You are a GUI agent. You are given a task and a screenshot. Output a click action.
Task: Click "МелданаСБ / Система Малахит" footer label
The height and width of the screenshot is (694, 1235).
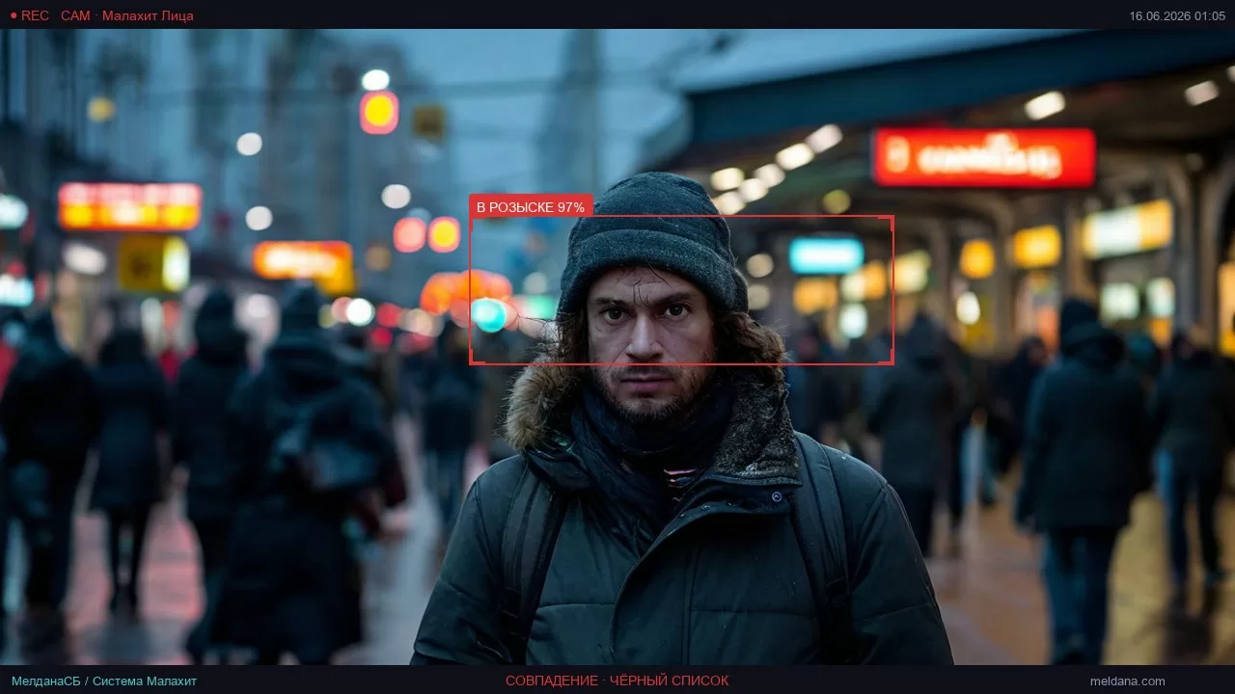pos(104,681)
